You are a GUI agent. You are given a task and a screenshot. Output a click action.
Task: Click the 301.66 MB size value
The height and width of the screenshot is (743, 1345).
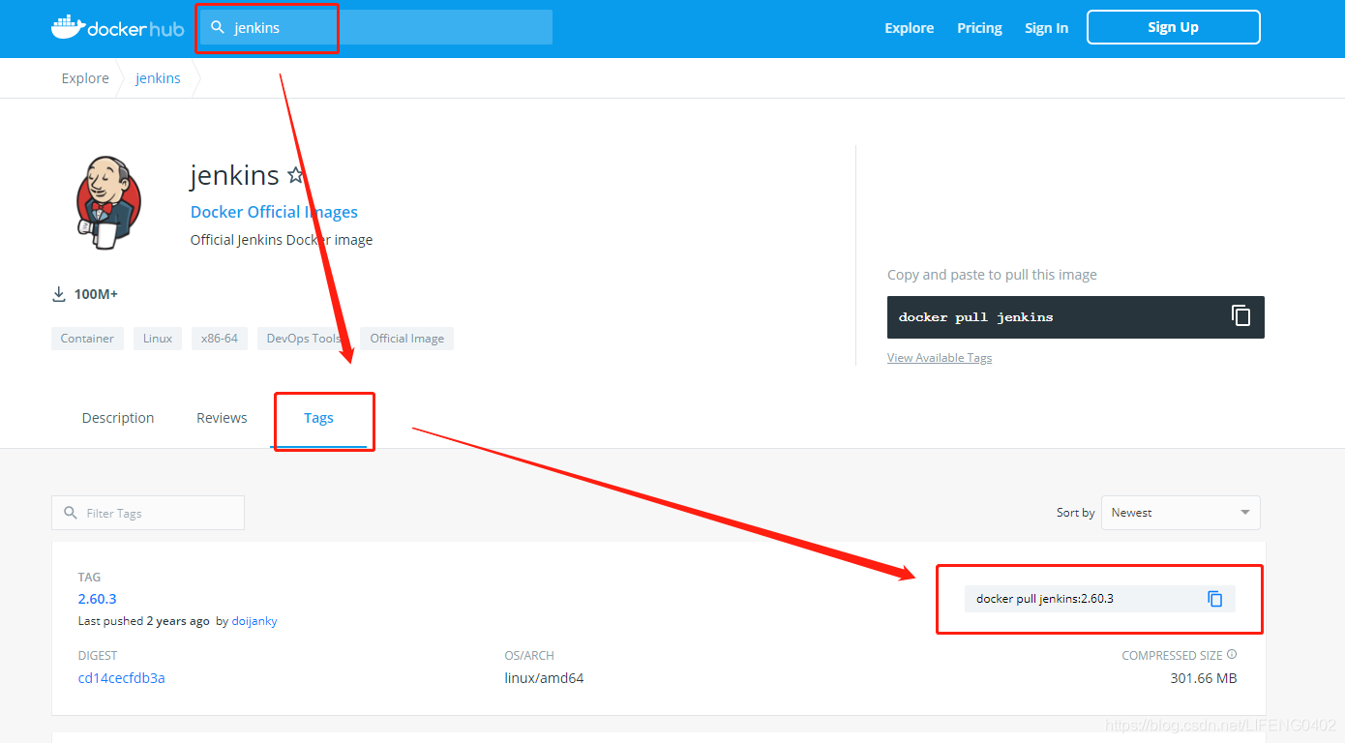click(x=1204, y=678)
